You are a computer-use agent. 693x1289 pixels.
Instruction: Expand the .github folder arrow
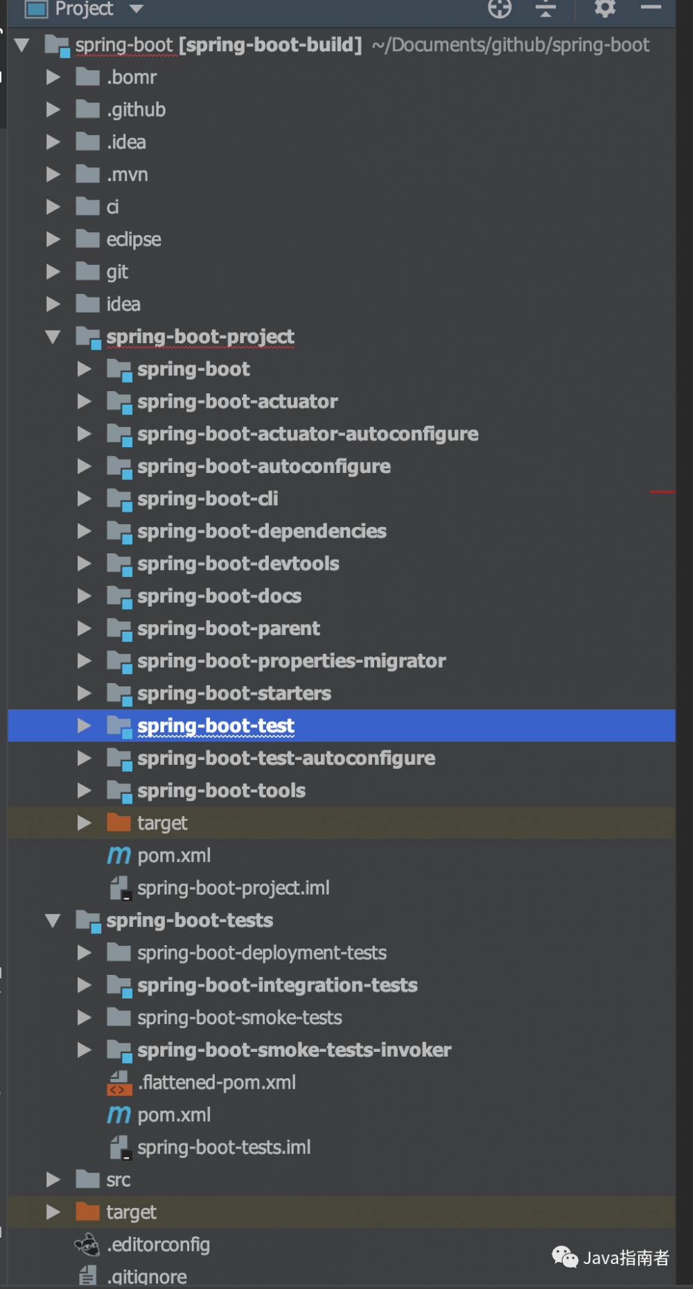pos(53,110)
